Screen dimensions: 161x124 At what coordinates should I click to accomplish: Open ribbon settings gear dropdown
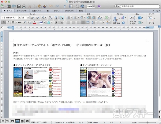pyautogui.click(x=158, y=11)
